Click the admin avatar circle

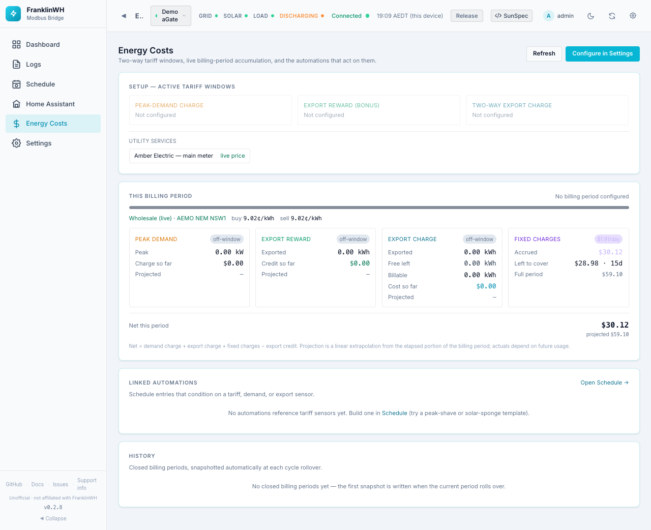coord(548,16)
